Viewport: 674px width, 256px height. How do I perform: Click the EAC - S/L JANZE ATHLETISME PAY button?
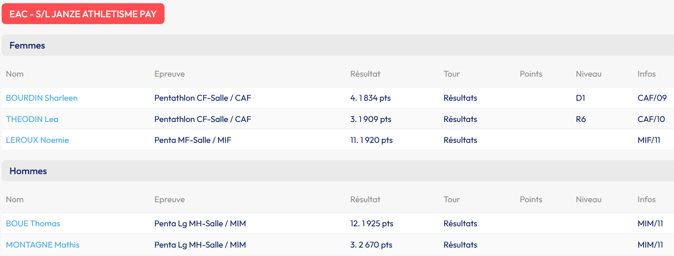83,14
